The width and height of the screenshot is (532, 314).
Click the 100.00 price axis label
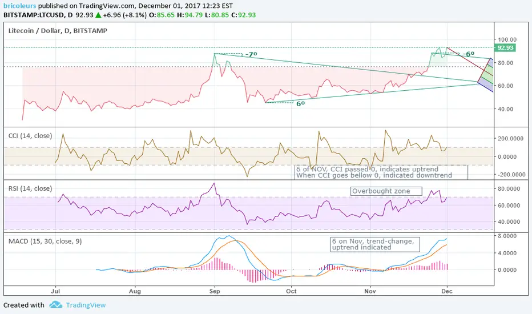coord(507,39)
